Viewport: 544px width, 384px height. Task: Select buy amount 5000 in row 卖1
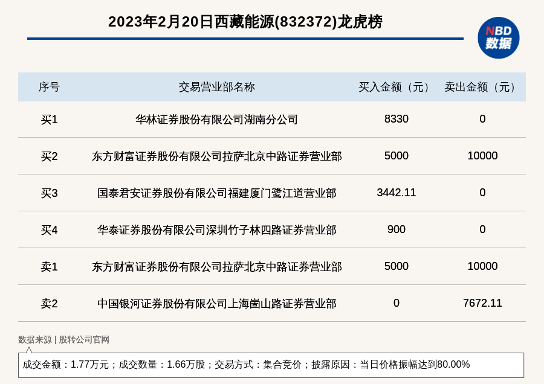396,266
